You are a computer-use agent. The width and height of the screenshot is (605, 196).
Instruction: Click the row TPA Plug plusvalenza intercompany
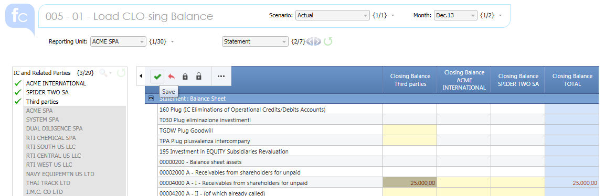point(270,140)
